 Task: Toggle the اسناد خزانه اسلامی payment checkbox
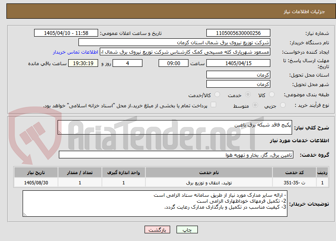tap(214, 104)
